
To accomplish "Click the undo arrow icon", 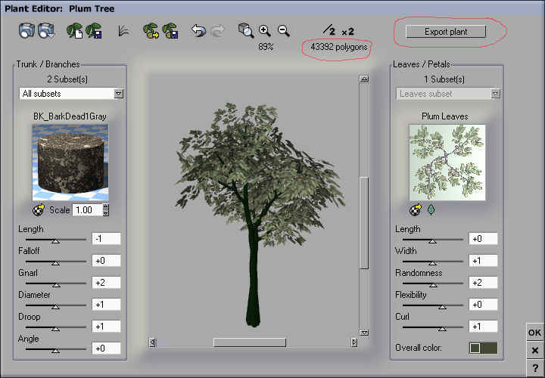I will coord(198,31).
